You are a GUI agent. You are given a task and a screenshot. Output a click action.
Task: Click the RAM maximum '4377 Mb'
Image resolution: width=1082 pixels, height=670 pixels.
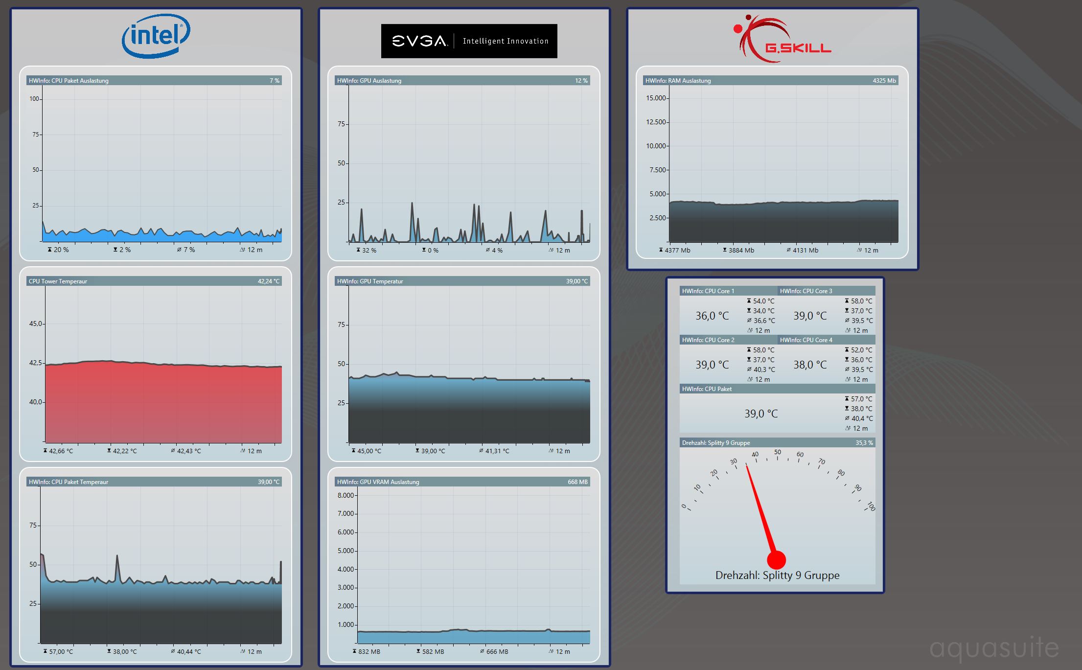(677, 250)
